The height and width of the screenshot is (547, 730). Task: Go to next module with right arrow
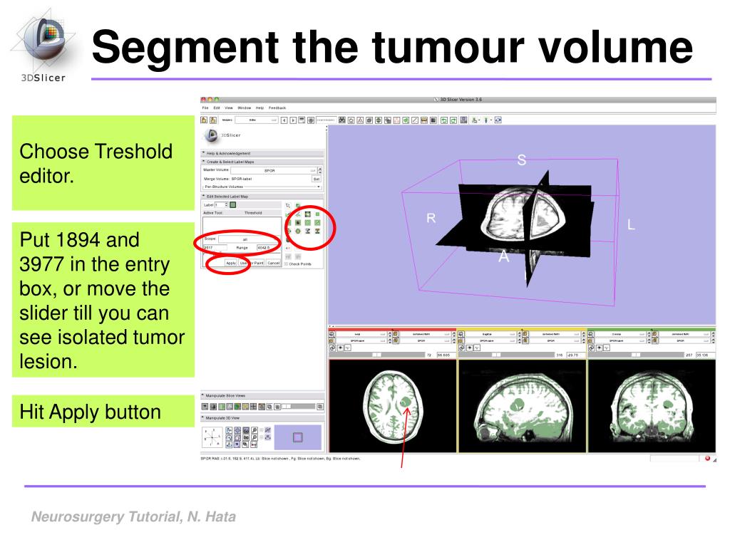tap(293, 120)
